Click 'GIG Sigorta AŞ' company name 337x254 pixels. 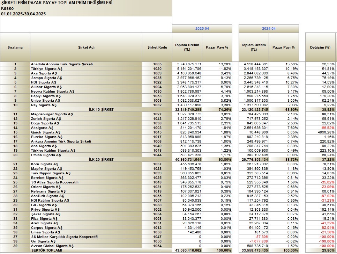click(44, 205)
